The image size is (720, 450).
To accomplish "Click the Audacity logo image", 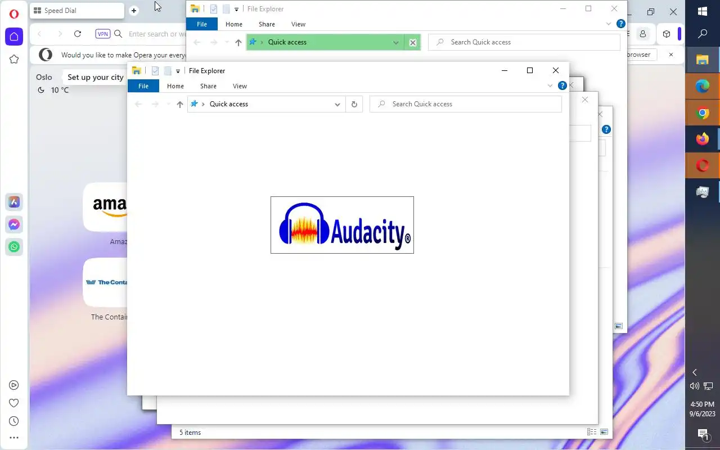I will [342, 225].
